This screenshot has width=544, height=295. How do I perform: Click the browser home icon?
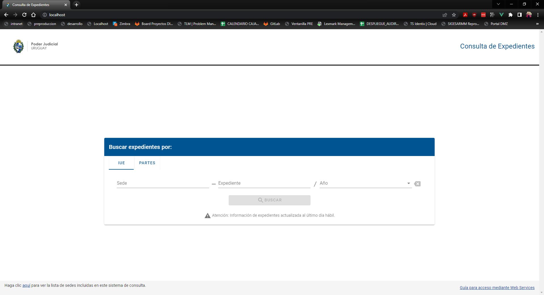tap(33, 15)
